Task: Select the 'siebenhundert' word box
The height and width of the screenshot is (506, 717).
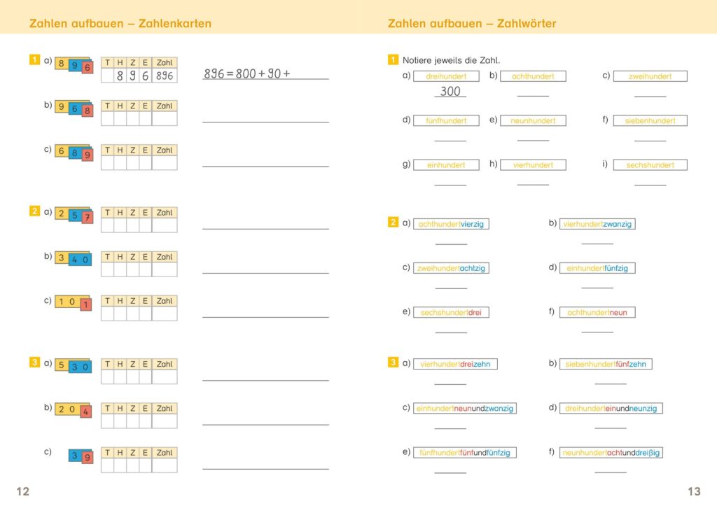Action: click(x=650, y=120)
